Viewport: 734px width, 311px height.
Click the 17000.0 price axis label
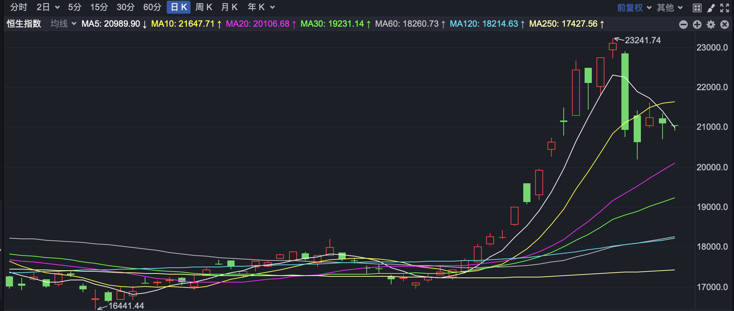point(712,287)
